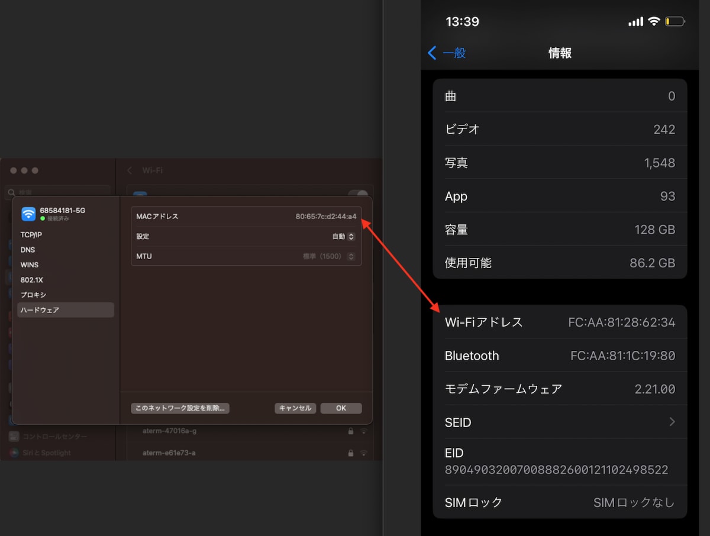This screenshot has width=710, height=536.
Task: Click the network name 68584181-5G
Action: tap(62, 211)
